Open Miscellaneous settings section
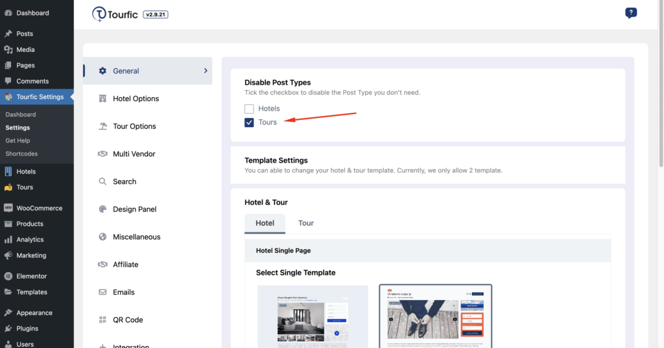 pos(147,237)
